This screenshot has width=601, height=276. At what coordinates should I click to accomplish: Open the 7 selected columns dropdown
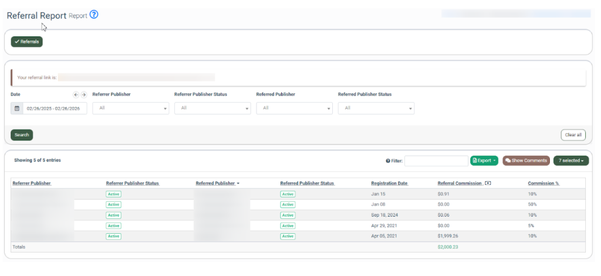(570, 160)
